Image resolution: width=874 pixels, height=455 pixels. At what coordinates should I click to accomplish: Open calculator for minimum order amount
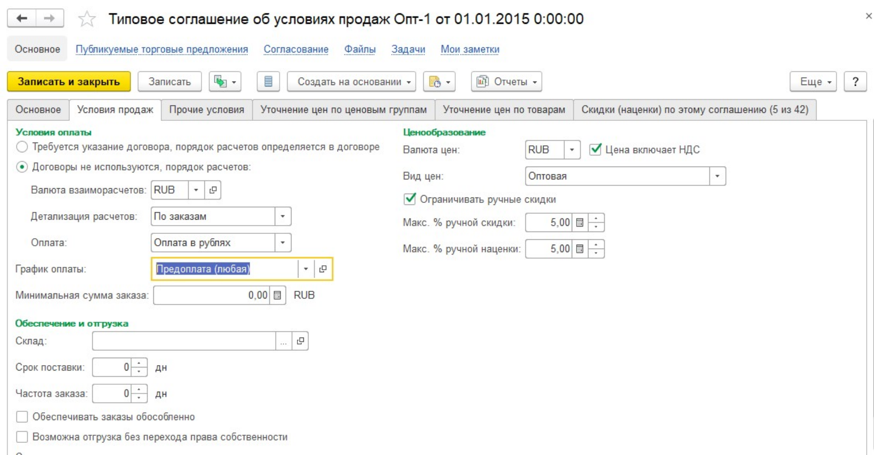[x=277, y=295]
